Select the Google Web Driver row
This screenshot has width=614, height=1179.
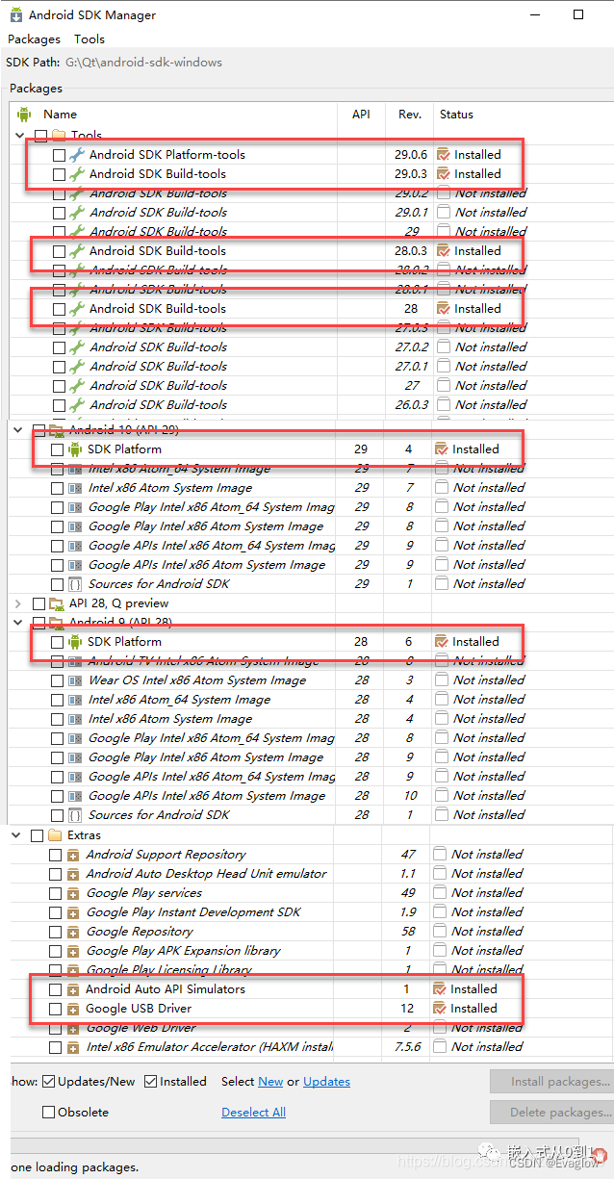[x=311, y=1028]
